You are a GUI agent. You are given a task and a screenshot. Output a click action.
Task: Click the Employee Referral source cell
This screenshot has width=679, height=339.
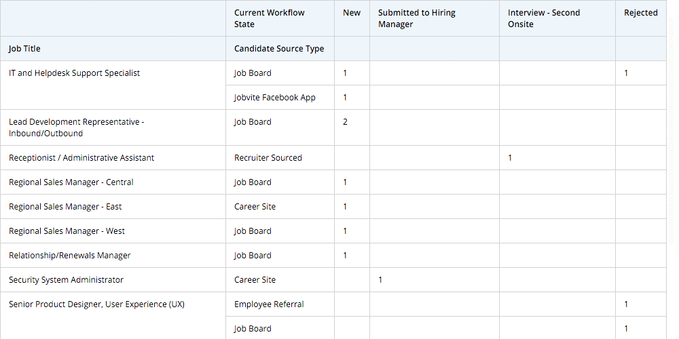tap(268, 304)
